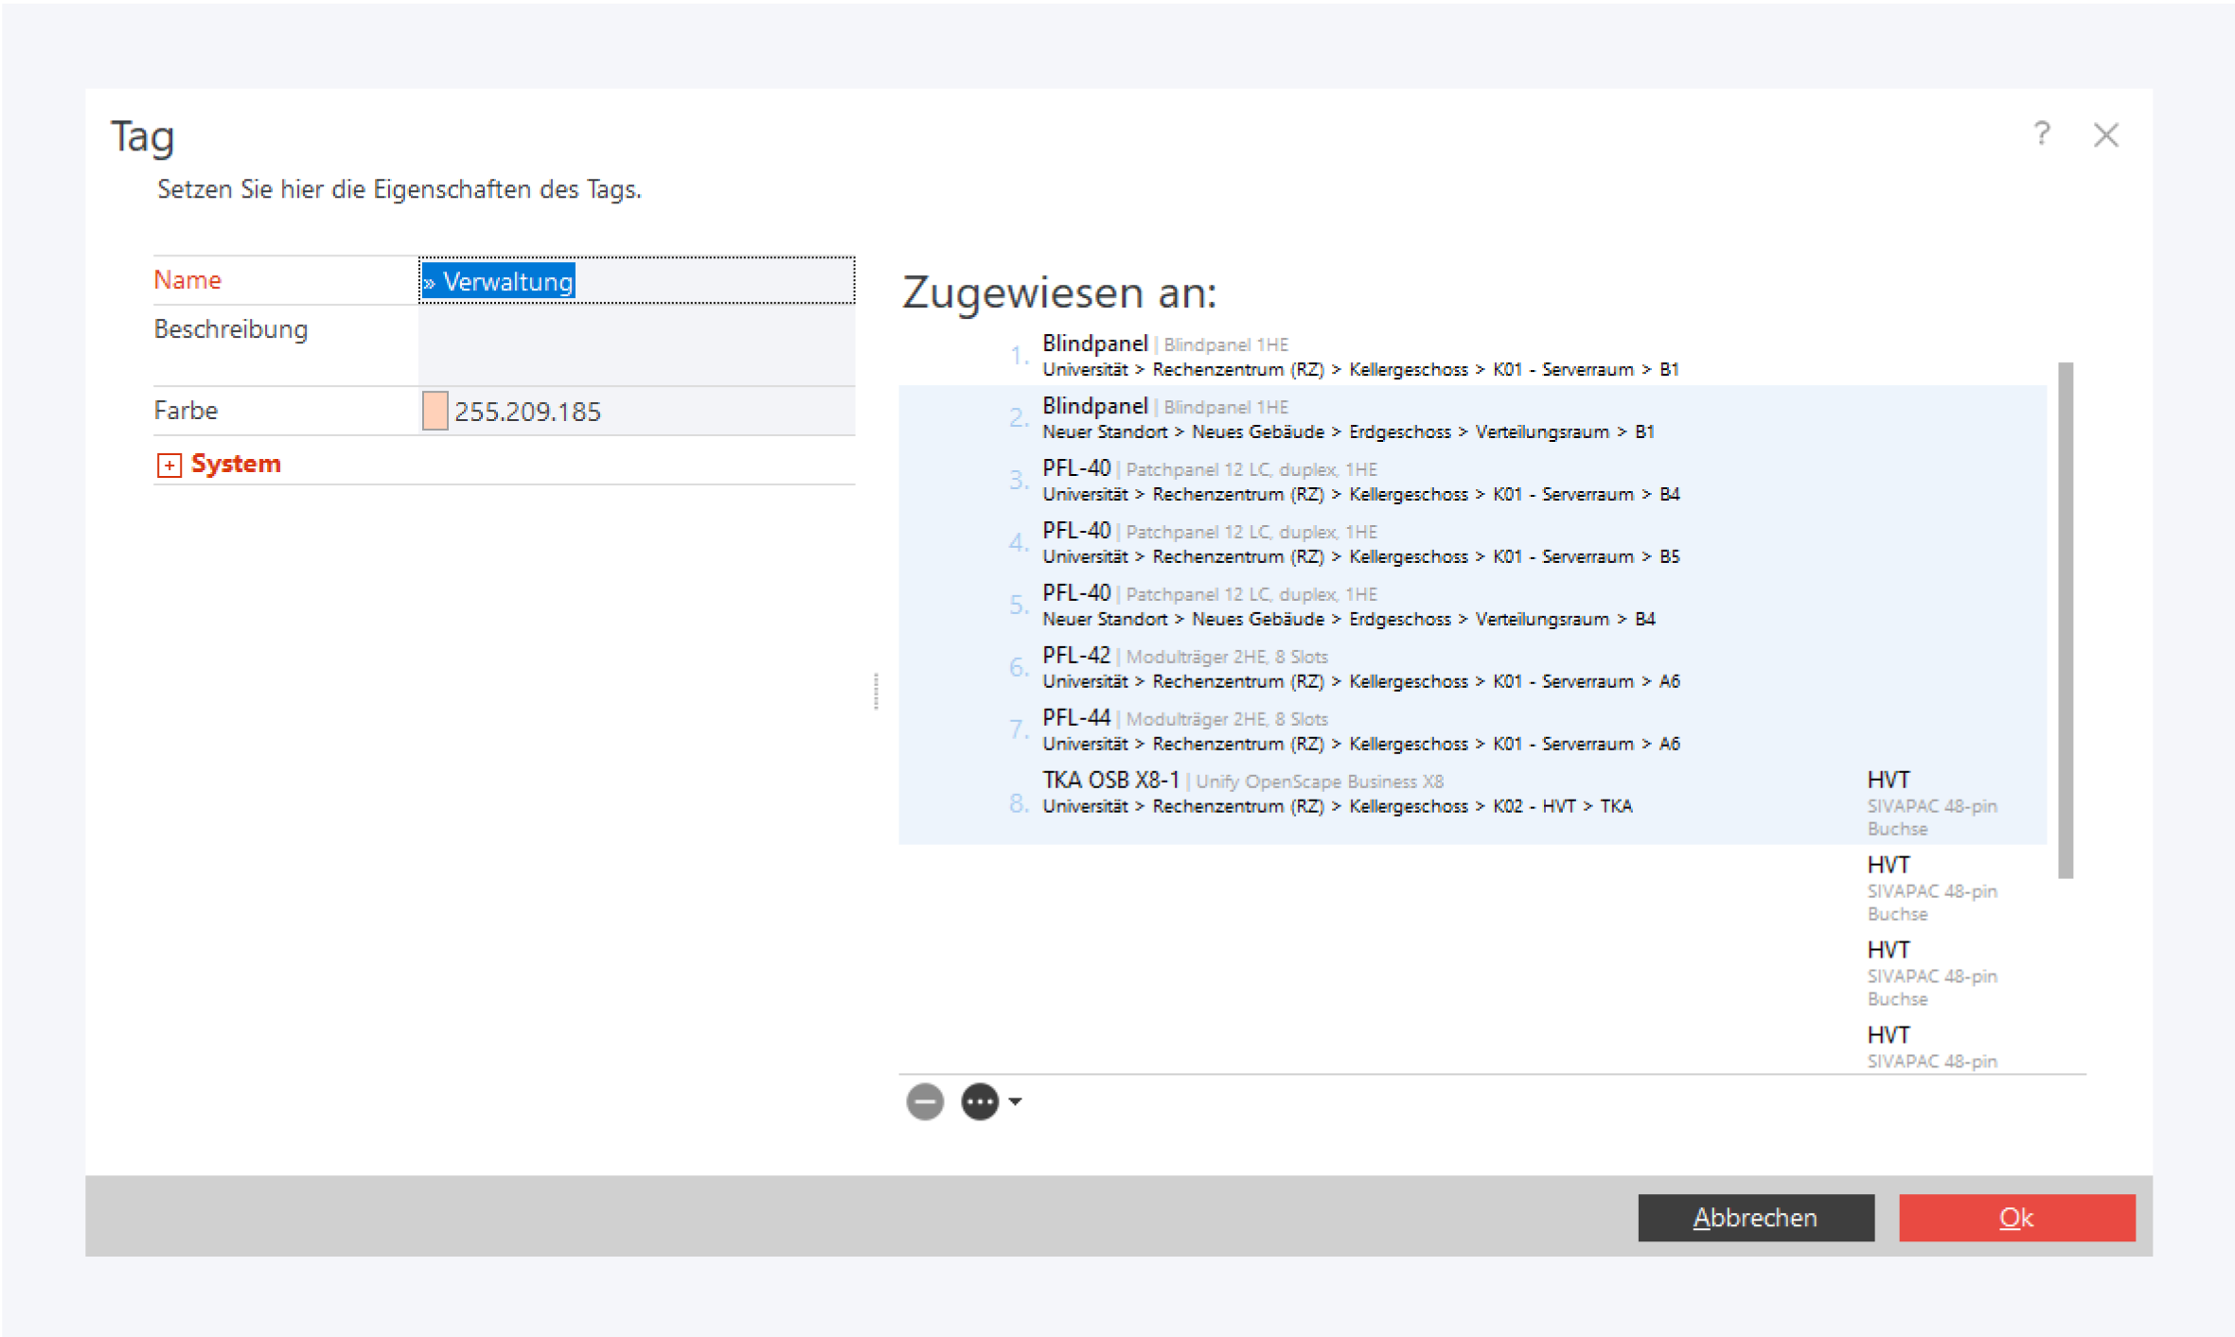Screen dimensions: 2235x1337
Task: Click the more options ellipsis icon
Action: 980,1101
